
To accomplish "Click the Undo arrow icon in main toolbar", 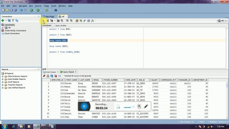I will (21, 10).
